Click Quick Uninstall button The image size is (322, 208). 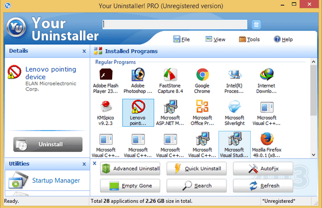pos(197,168)
